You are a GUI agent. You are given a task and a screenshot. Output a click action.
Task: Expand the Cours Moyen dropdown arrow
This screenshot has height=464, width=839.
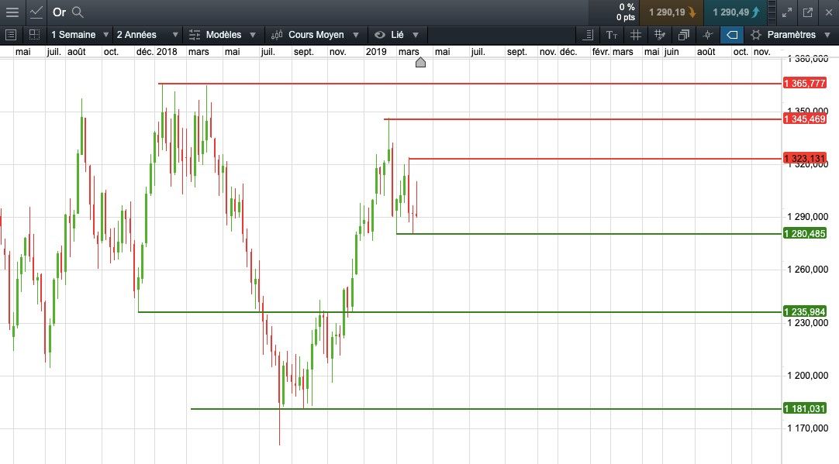click(355, 35)
